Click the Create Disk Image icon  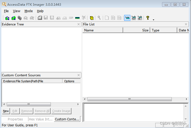[x=40, y=18]
